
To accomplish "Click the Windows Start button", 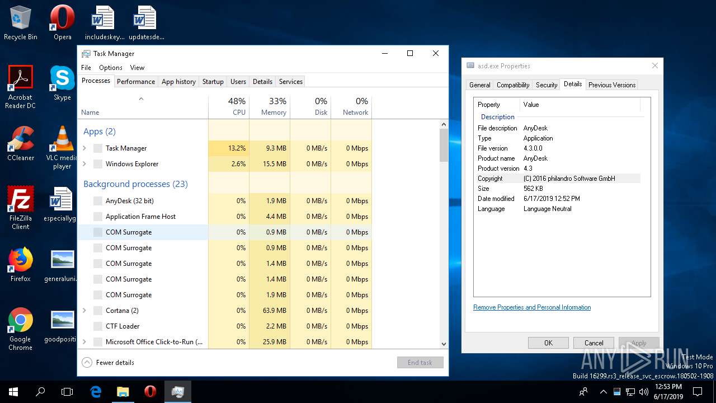I will pos(13,392).
